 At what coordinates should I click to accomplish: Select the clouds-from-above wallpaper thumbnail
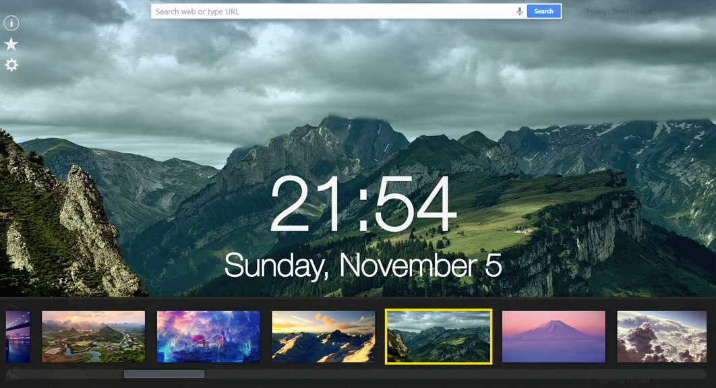point(661,337)
